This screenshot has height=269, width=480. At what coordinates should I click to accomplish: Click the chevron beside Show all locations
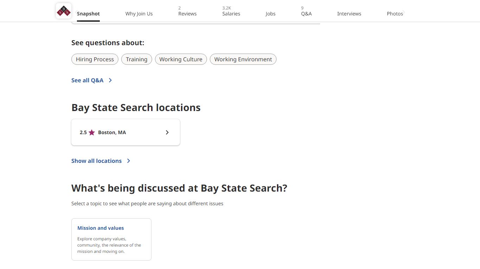[129, 161]
